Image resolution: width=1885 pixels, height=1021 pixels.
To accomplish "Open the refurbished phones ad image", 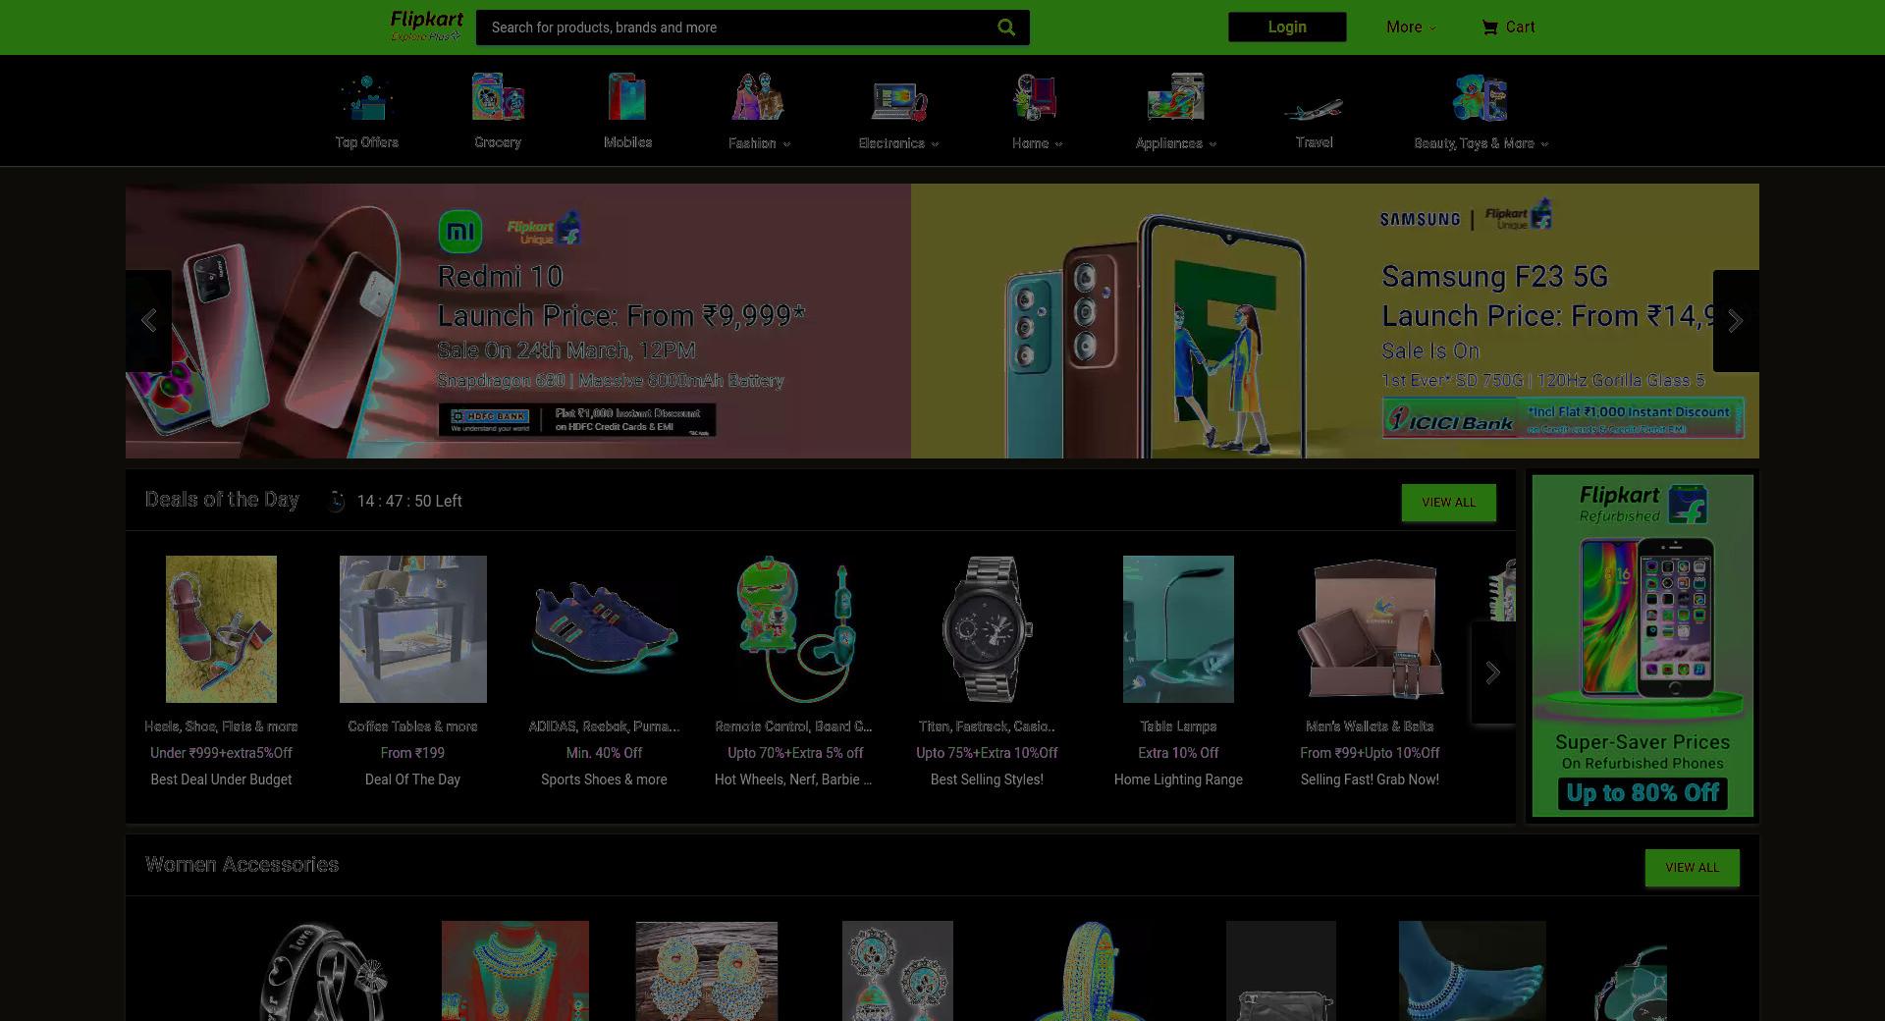I will 1643,646.
